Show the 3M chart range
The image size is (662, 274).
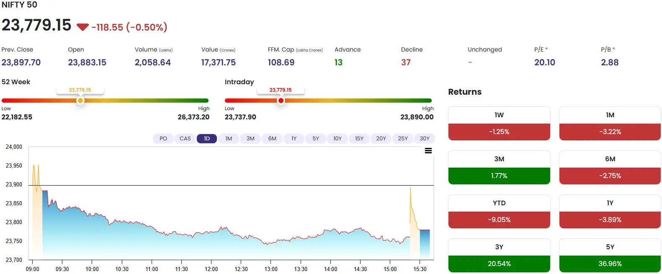click(250, 139)
